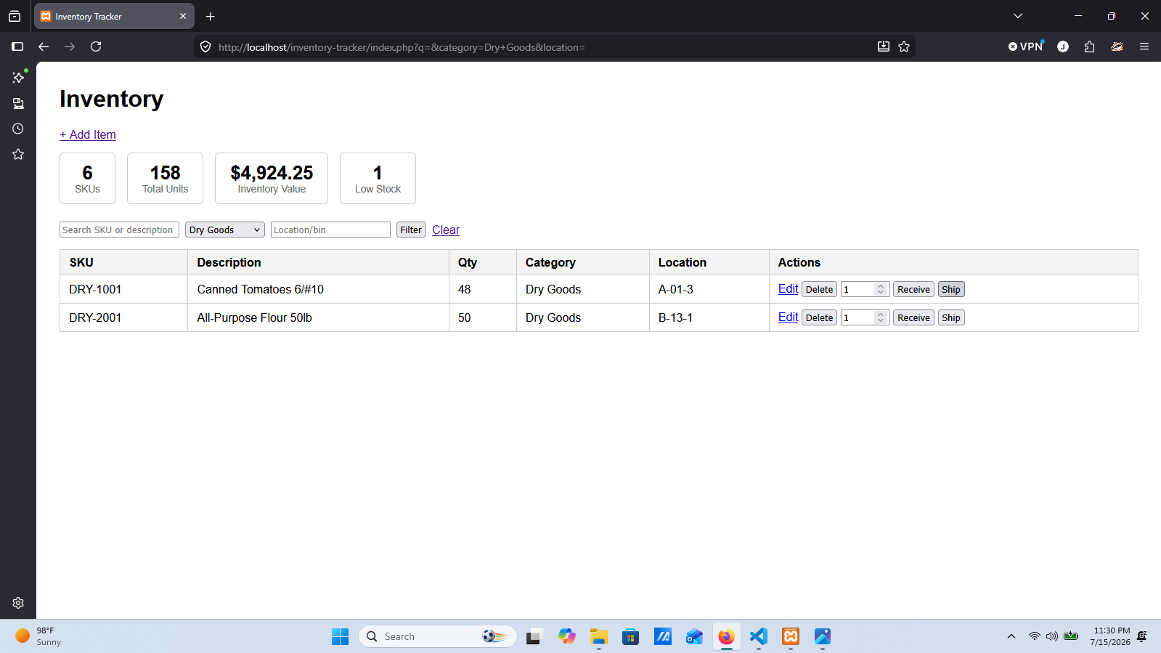
Task: Select the 6 SKUs summary card
Action: click(87, 178)
